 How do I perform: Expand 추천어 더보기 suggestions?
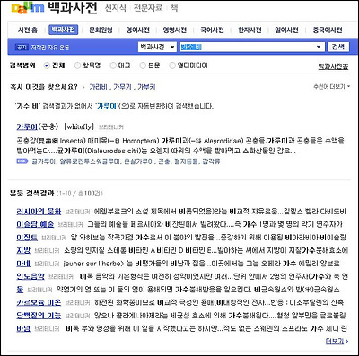point(332,87)
